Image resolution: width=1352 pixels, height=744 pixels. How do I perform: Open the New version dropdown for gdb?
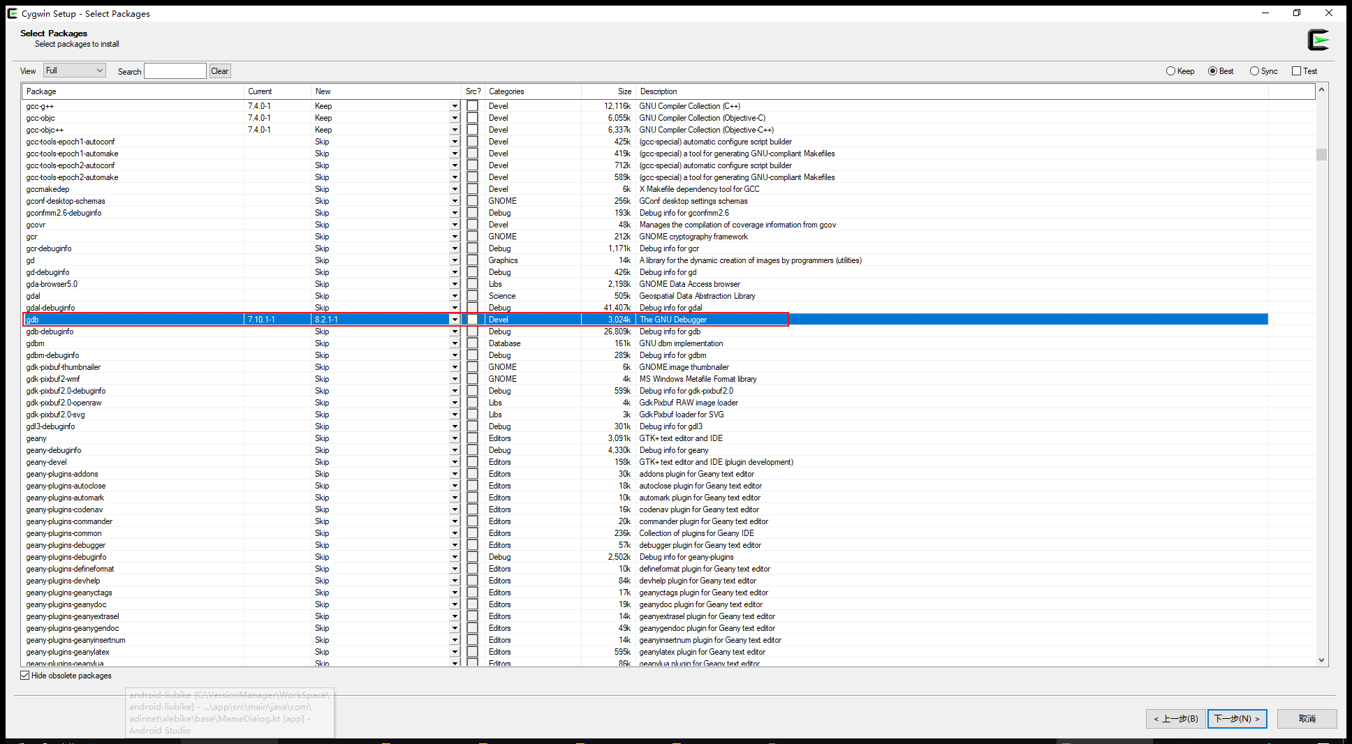[x=455, y=320]
